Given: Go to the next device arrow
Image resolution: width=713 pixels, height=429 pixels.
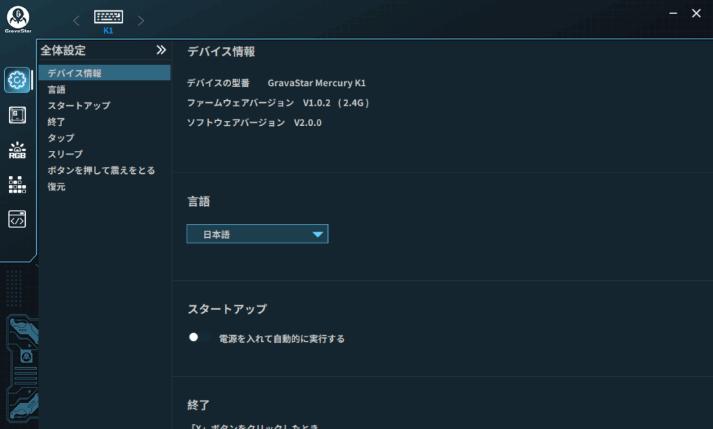Looking at the screenshot, I should tap(141, 21).
